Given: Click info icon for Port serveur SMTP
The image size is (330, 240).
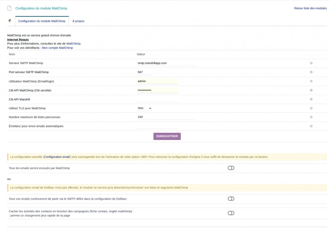Looking at the screenshot, I should tap(311, 72).
